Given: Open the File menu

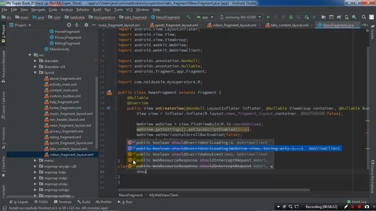Looking at the screenshot, I should coord(4,10).
